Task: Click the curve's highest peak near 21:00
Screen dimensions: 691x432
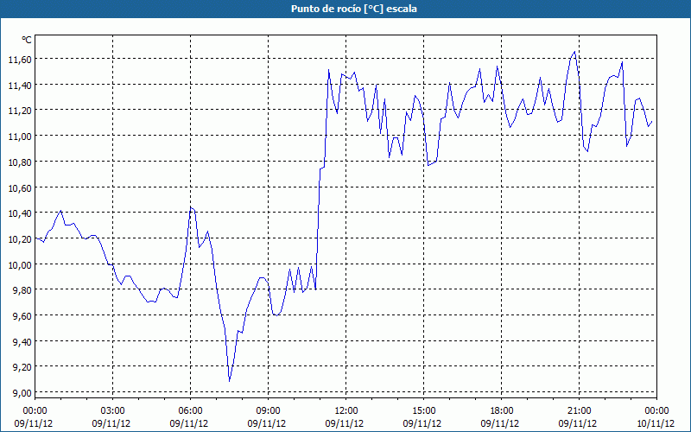Action: point(574,52)
